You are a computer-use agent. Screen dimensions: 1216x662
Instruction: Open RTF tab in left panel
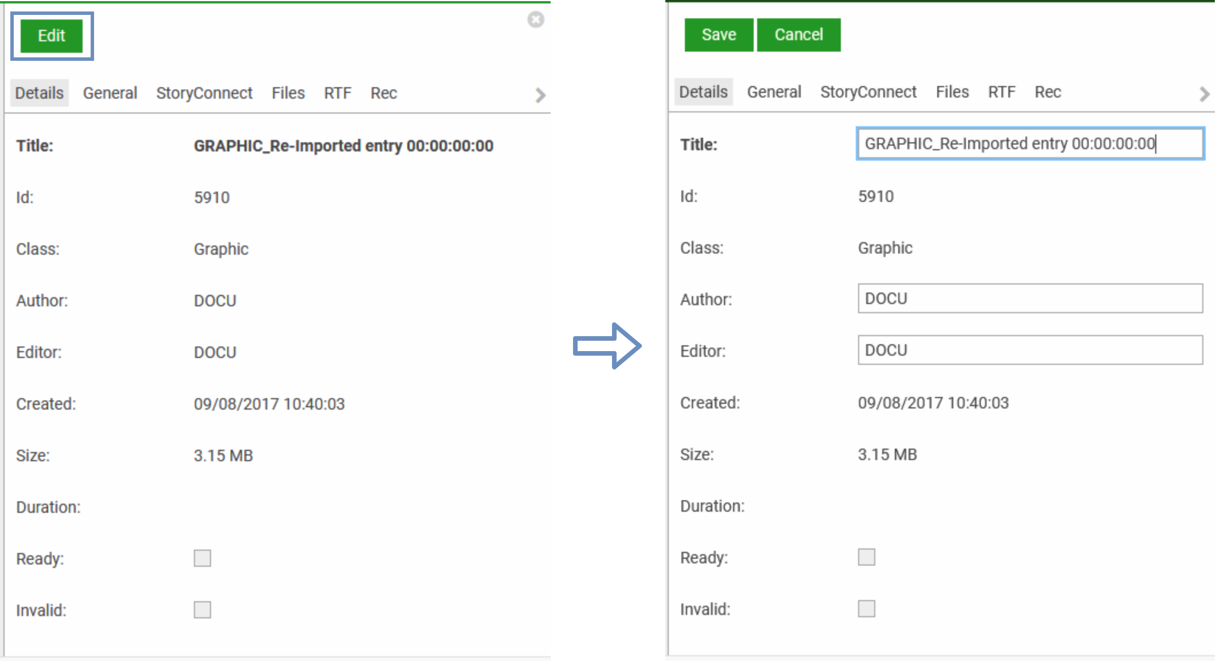(337, 93)
